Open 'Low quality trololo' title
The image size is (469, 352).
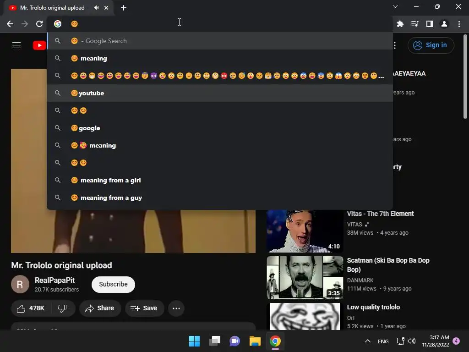tap(373, 308)
